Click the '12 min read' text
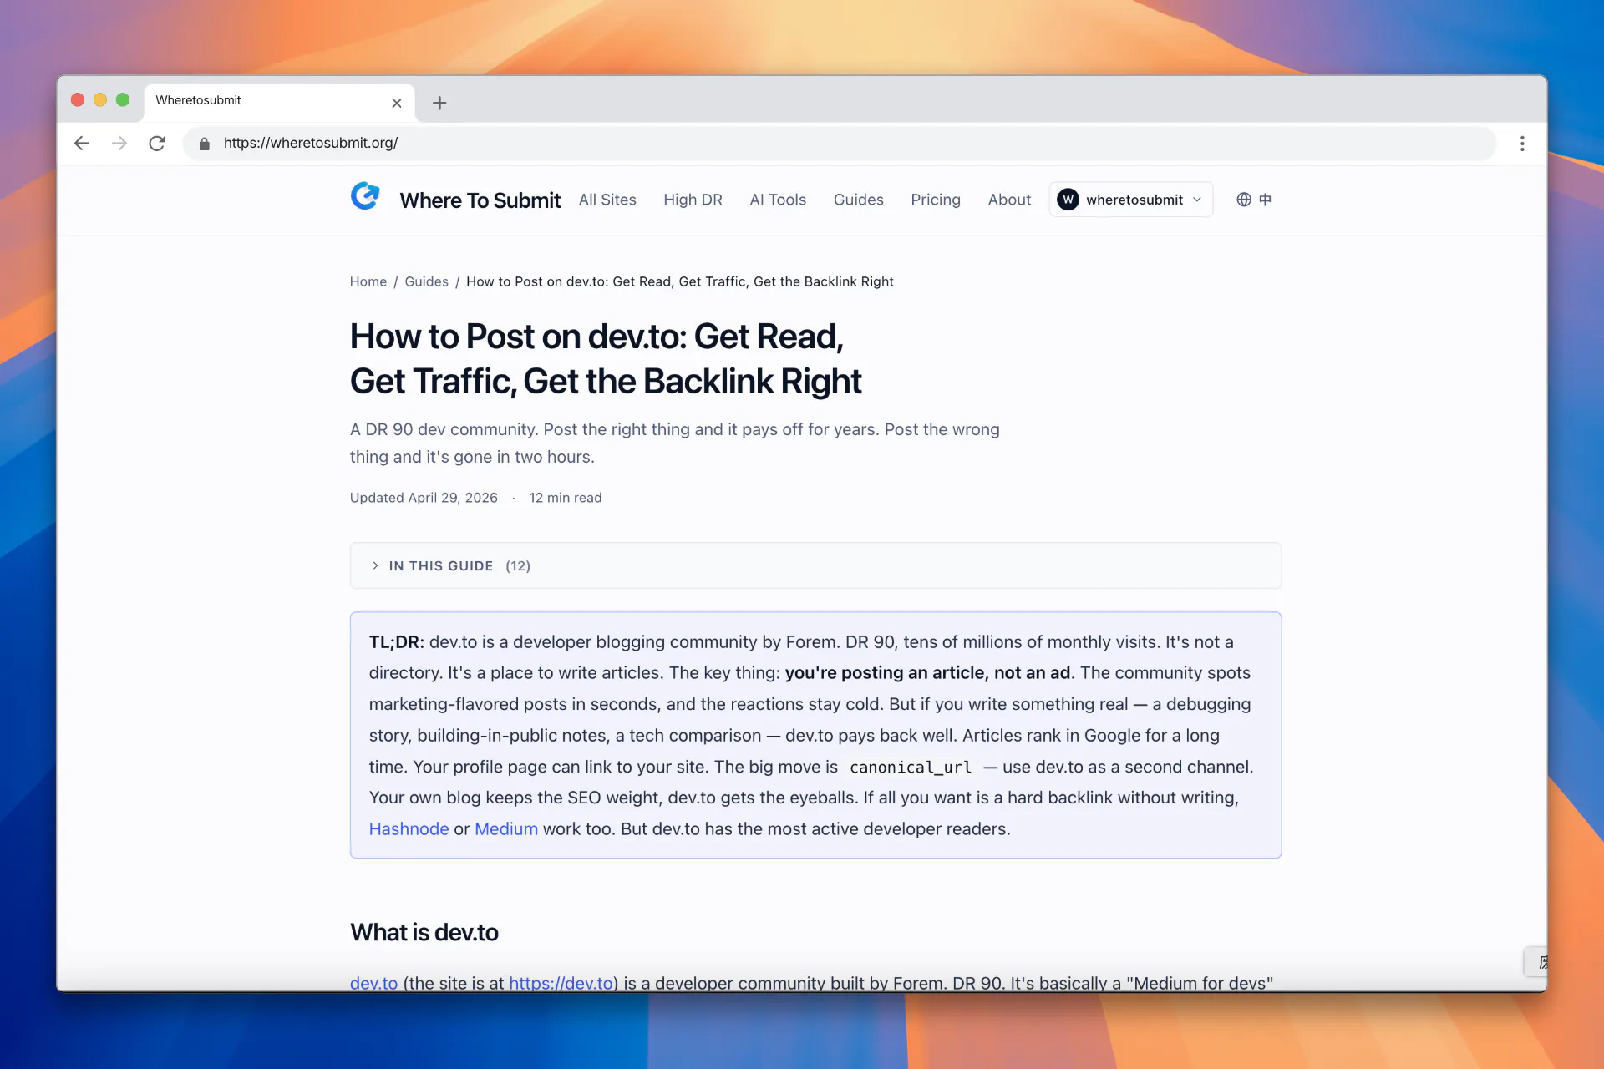 click(565, 498)
